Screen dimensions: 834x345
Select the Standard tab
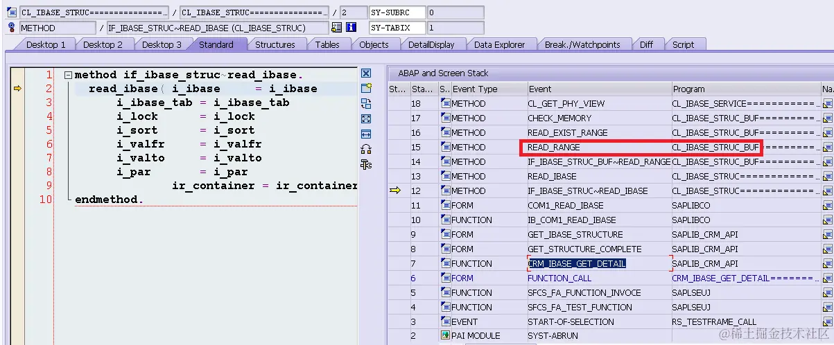[216, 44]
